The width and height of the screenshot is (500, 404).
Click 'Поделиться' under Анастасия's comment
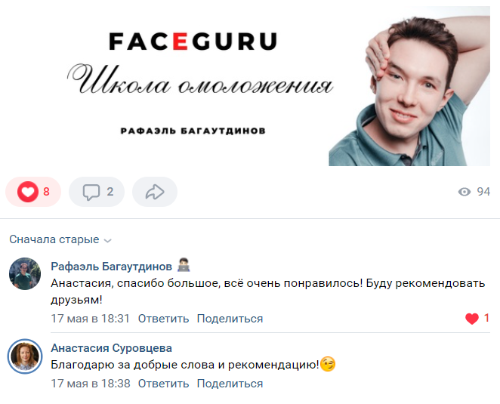(230, 384)
